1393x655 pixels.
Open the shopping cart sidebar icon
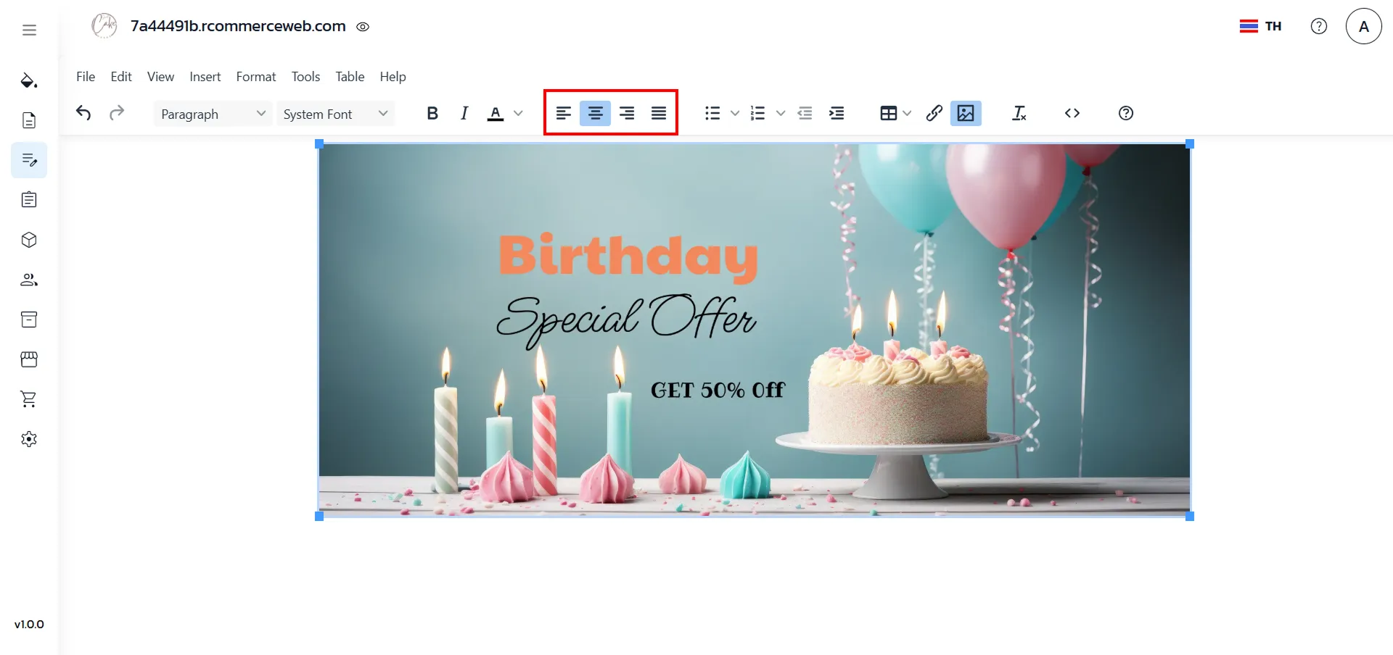point(29,399)
